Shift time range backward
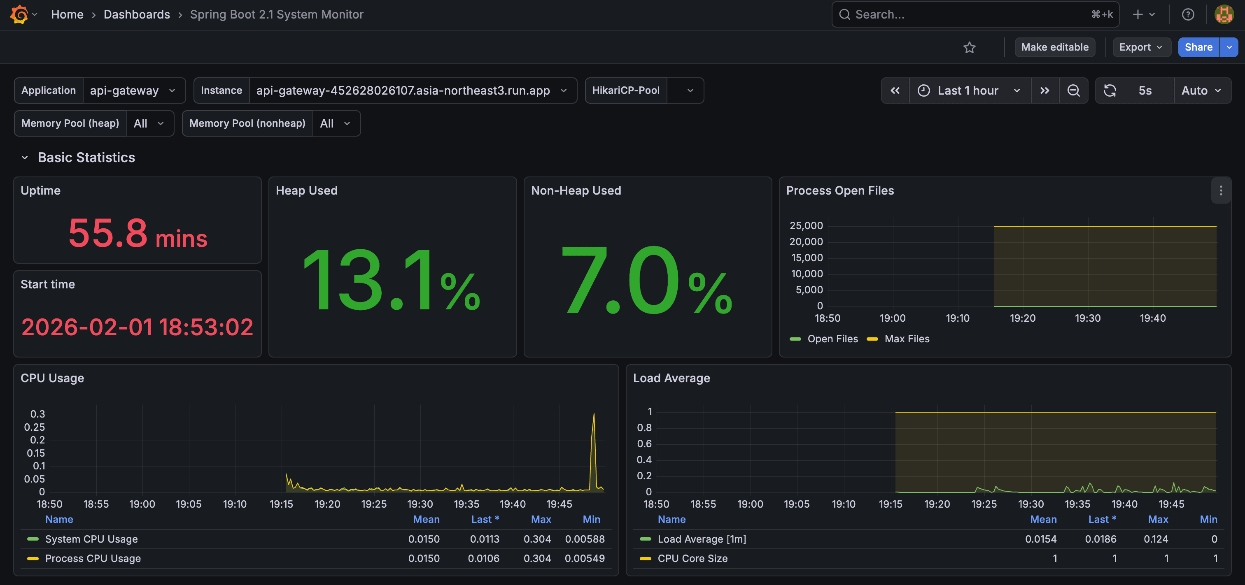Screen dimensions: 1245x585 (x=895, y=91)
